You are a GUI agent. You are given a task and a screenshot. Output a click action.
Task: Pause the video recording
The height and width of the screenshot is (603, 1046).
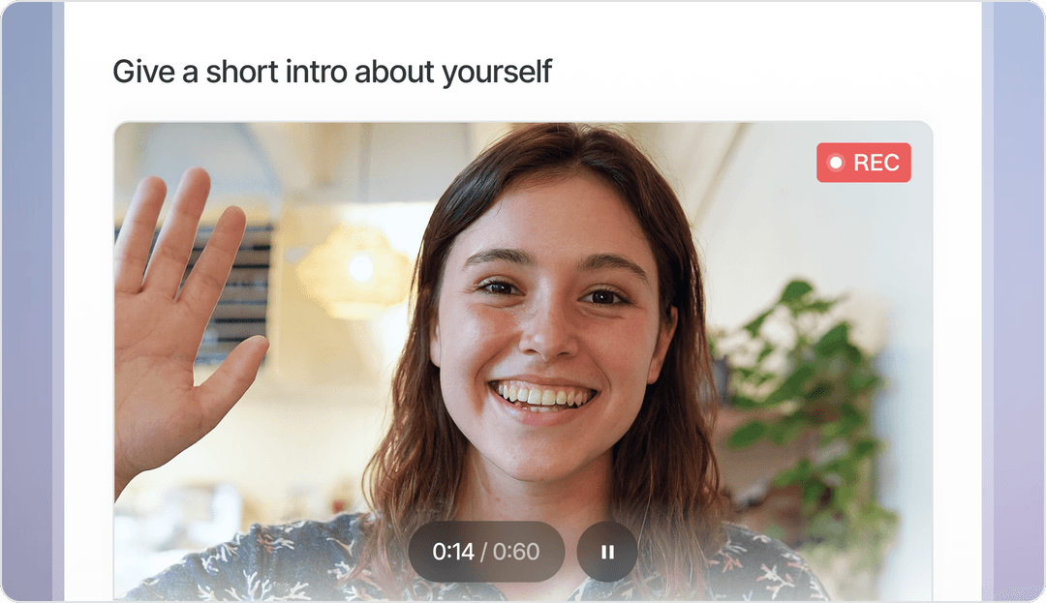[607, 552]
